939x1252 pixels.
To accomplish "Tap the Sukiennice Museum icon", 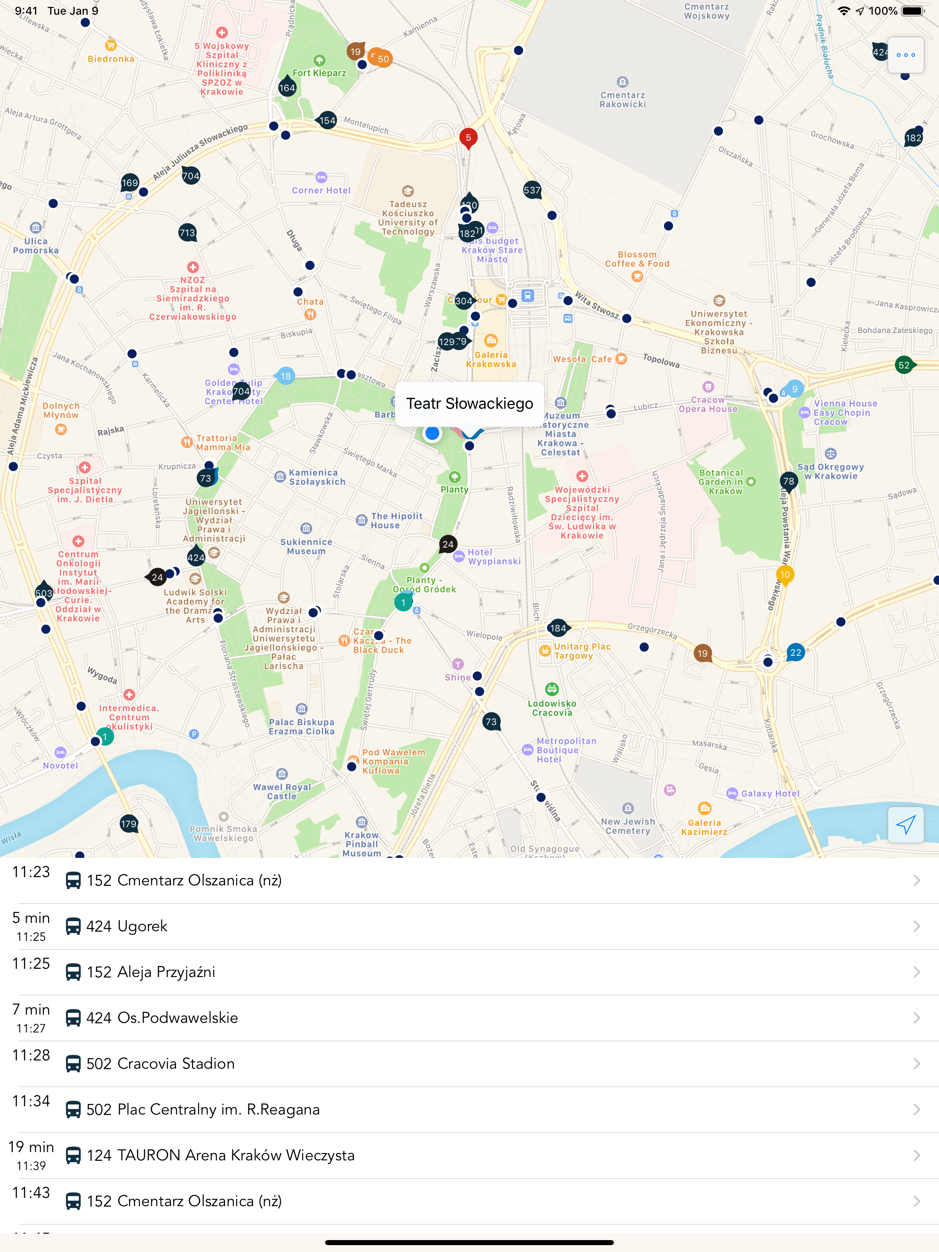I will 306,528.
